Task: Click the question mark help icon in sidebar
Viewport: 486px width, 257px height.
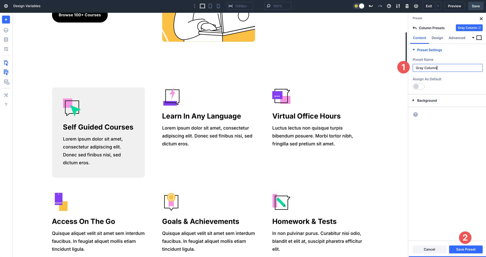Action: click(x=6, y=105)
